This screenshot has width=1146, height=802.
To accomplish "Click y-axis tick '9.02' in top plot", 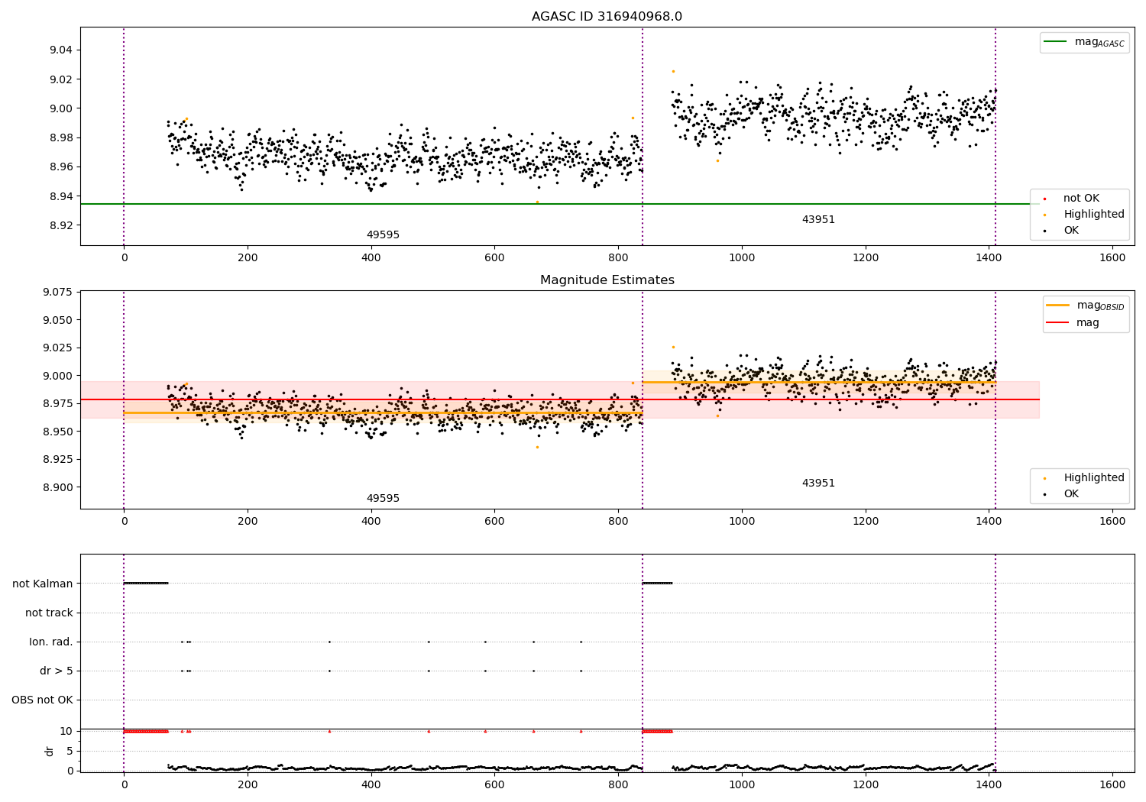I will (x=60, y=79).
